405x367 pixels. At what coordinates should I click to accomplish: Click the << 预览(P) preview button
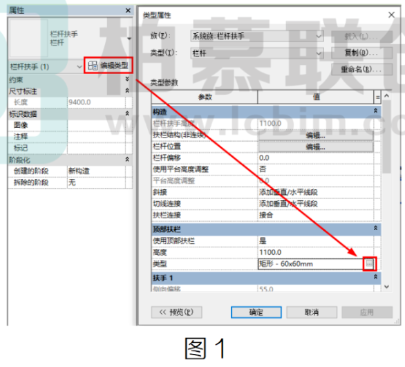point(177,312)
